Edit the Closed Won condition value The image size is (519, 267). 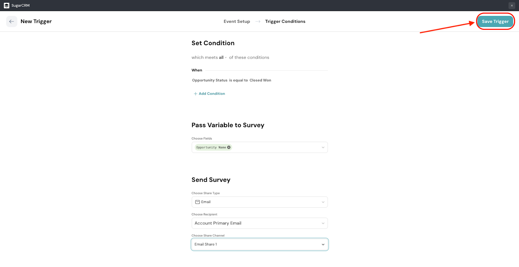260,80
